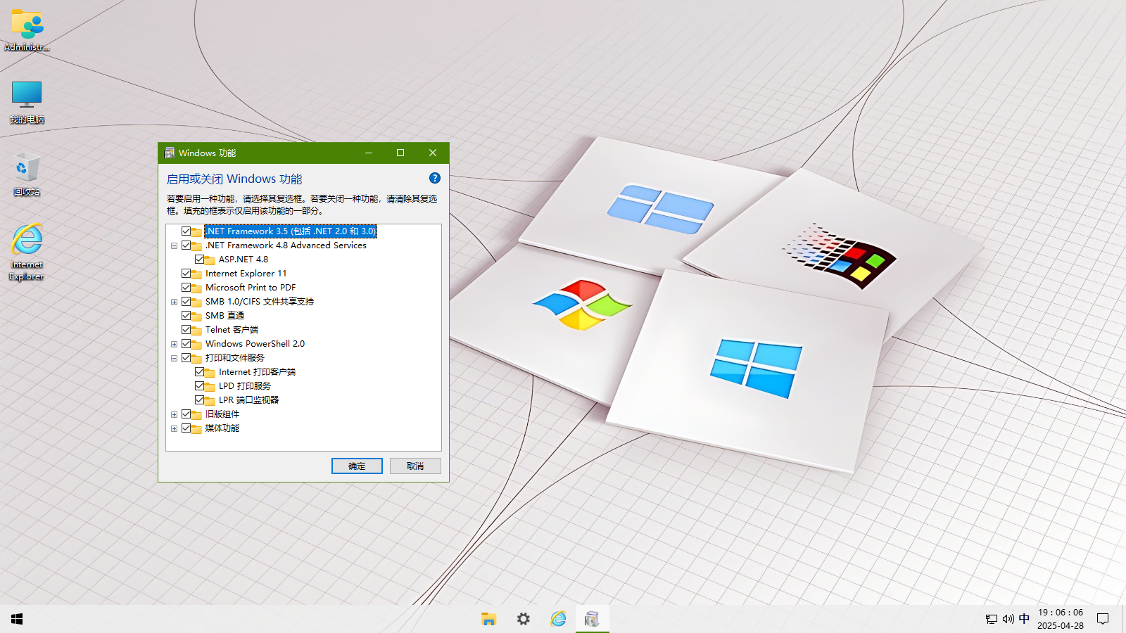Click the Windows 功能 title bar icon

tap(169, 153)
